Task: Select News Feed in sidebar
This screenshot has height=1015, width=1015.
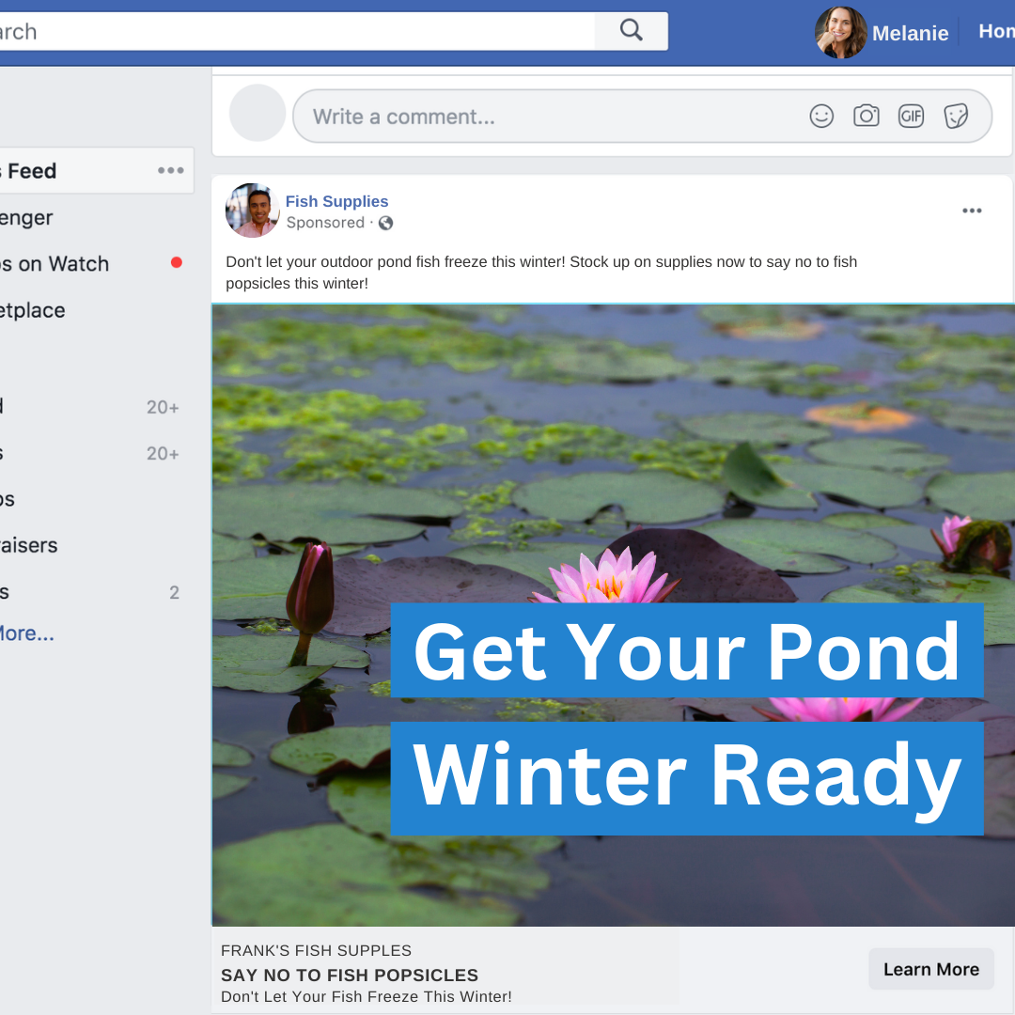Action: 97,171
